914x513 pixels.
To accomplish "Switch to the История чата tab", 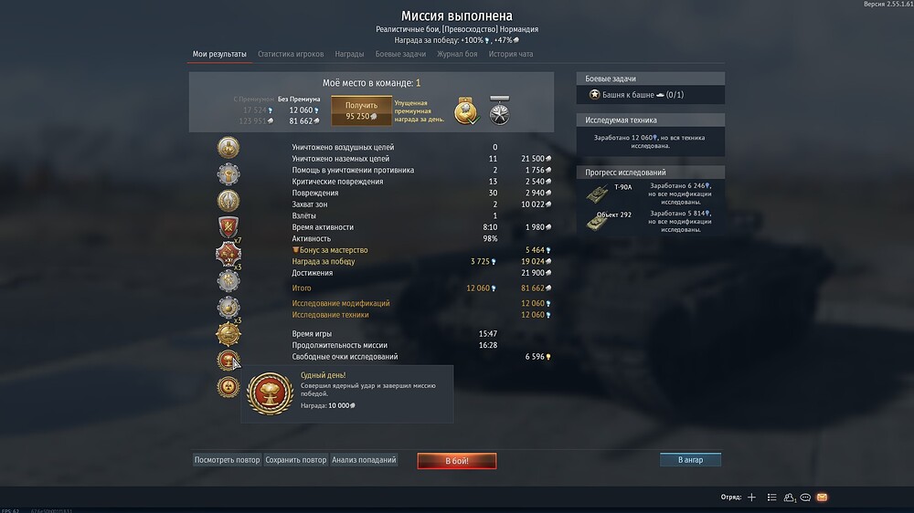I will [x=511, y=54].
